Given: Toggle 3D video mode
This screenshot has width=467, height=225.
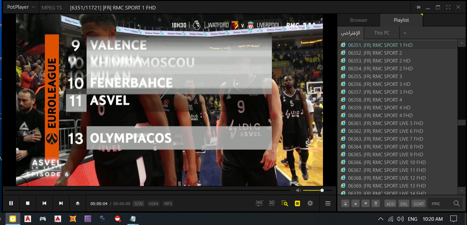Looking at the screenshot, I should pos(272,203).
